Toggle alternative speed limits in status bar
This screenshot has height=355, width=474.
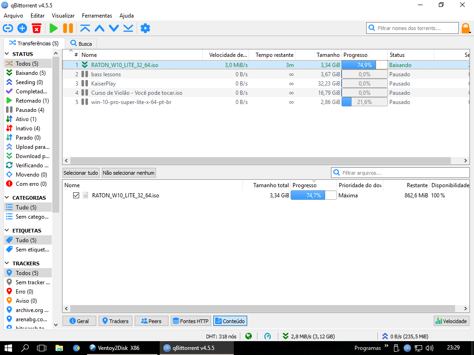(268, 336)
